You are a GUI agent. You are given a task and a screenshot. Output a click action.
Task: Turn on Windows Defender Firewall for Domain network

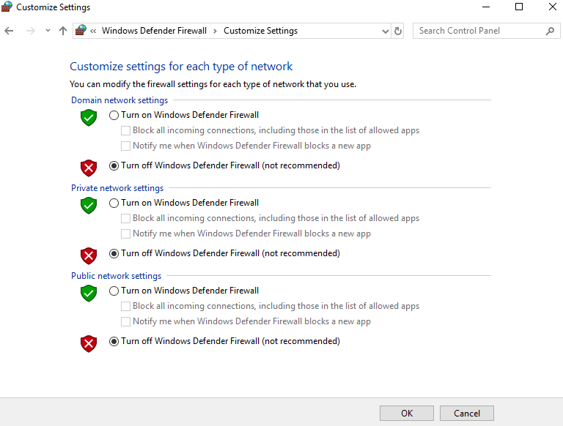tap(114, 115)
